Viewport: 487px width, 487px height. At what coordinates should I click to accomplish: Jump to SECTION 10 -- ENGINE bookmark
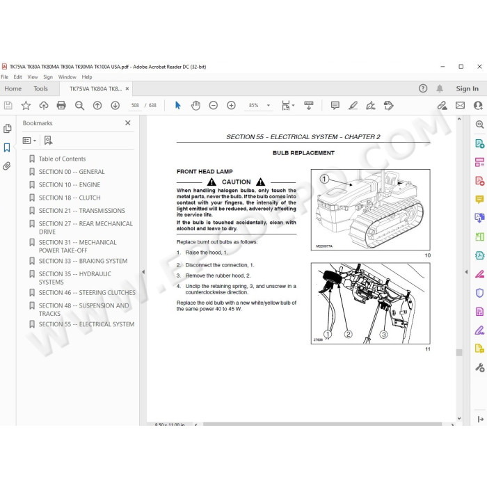pyautogui.click(x=70, y=185)
